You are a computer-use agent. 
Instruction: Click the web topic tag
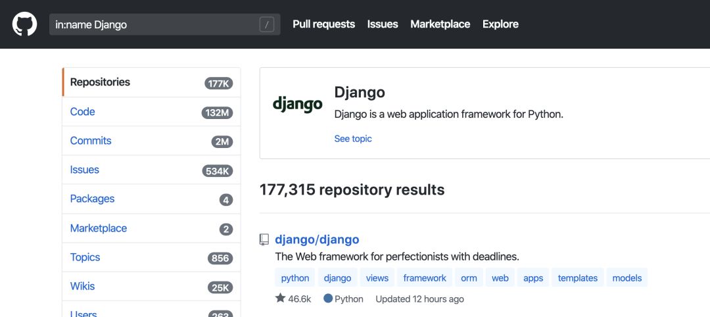(500, 278)
